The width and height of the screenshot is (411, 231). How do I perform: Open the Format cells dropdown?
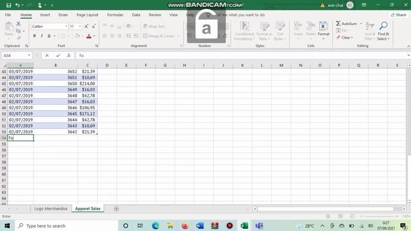tap(324, 31)
